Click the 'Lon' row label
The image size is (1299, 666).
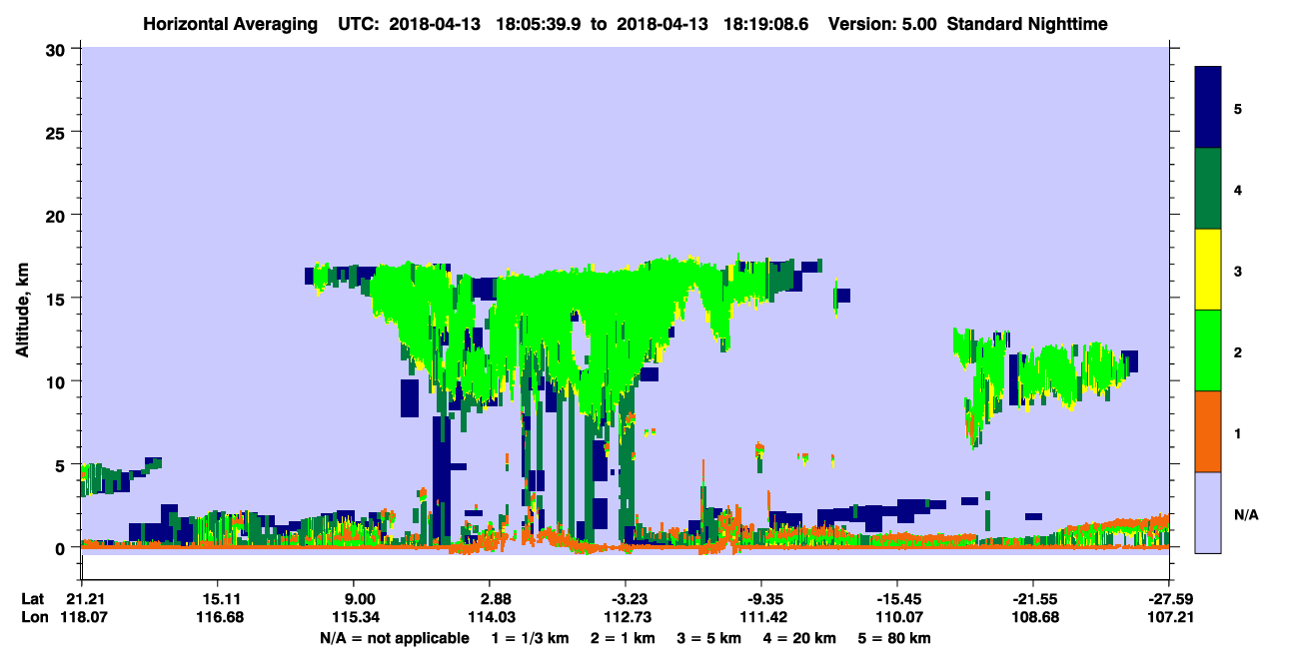click(33, 617)
